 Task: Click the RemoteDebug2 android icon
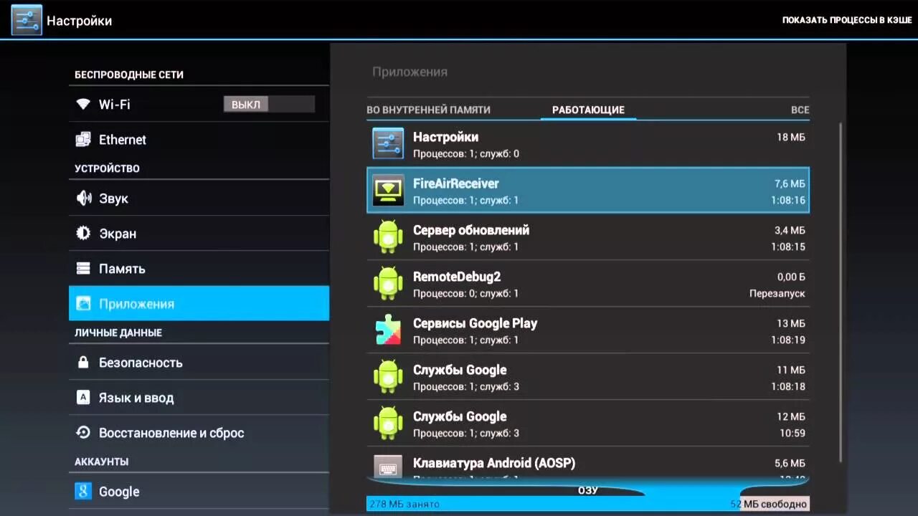(x=388, y=284)
